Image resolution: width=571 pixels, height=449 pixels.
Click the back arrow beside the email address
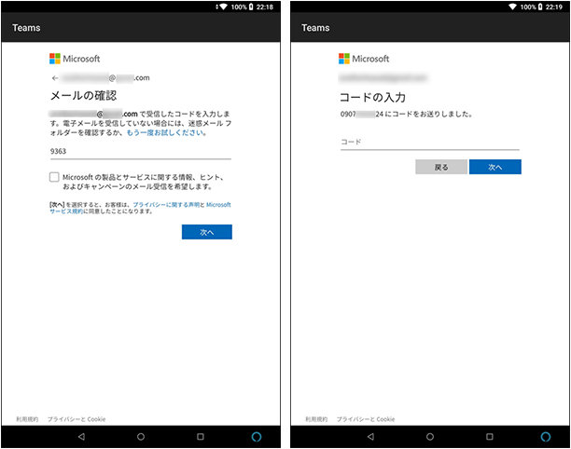point(55,78)
